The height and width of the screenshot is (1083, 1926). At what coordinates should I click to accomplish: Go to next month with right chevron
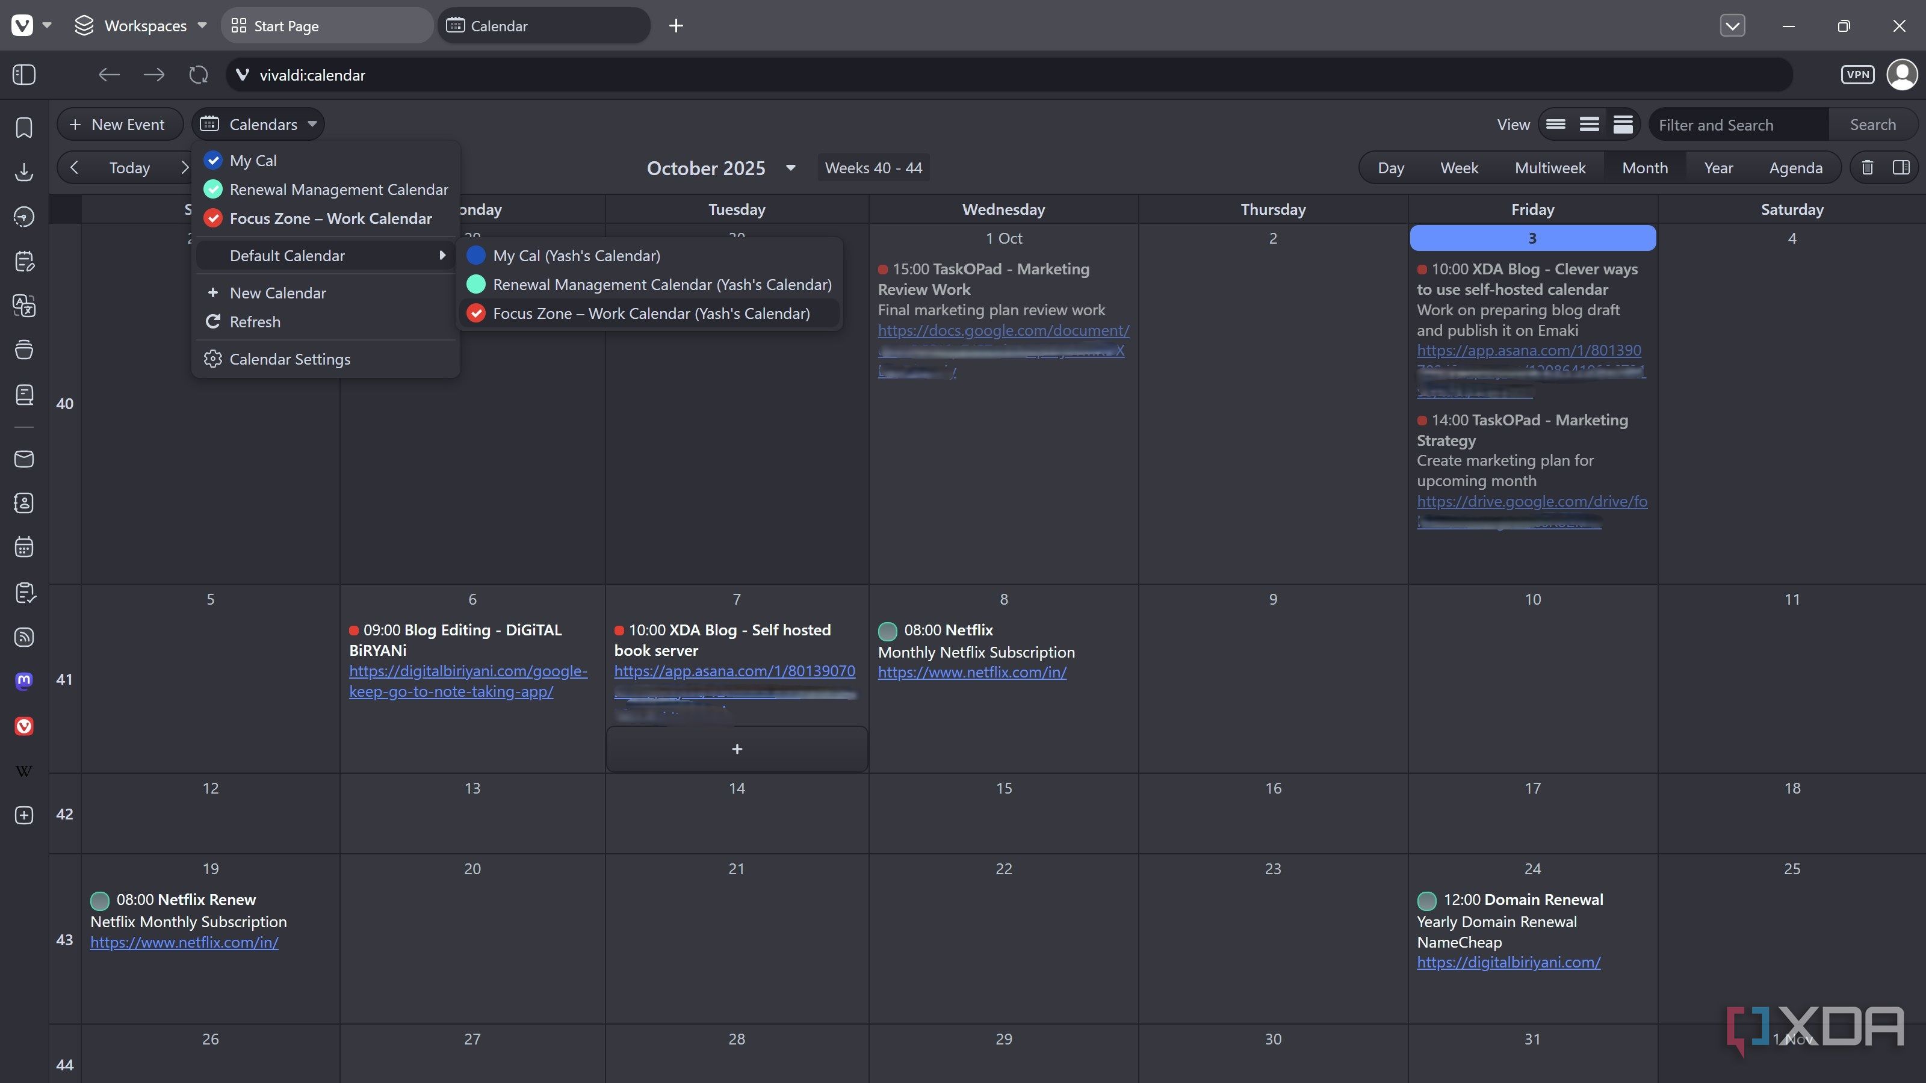185,167
